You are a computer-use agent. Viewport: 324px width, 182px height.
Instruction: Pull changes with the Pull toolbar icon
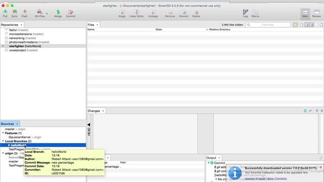(5, 13)
